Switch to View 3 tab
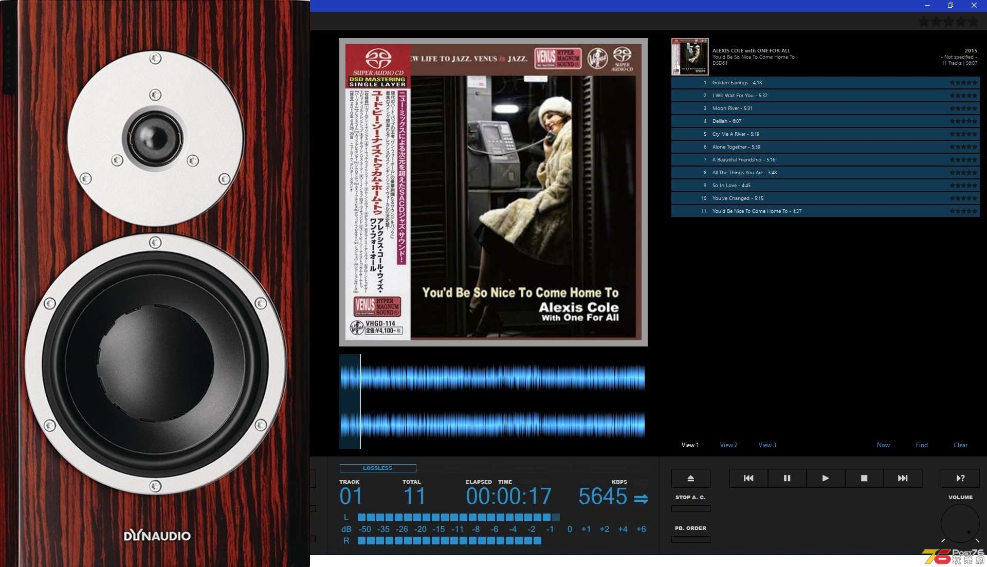 767,445
